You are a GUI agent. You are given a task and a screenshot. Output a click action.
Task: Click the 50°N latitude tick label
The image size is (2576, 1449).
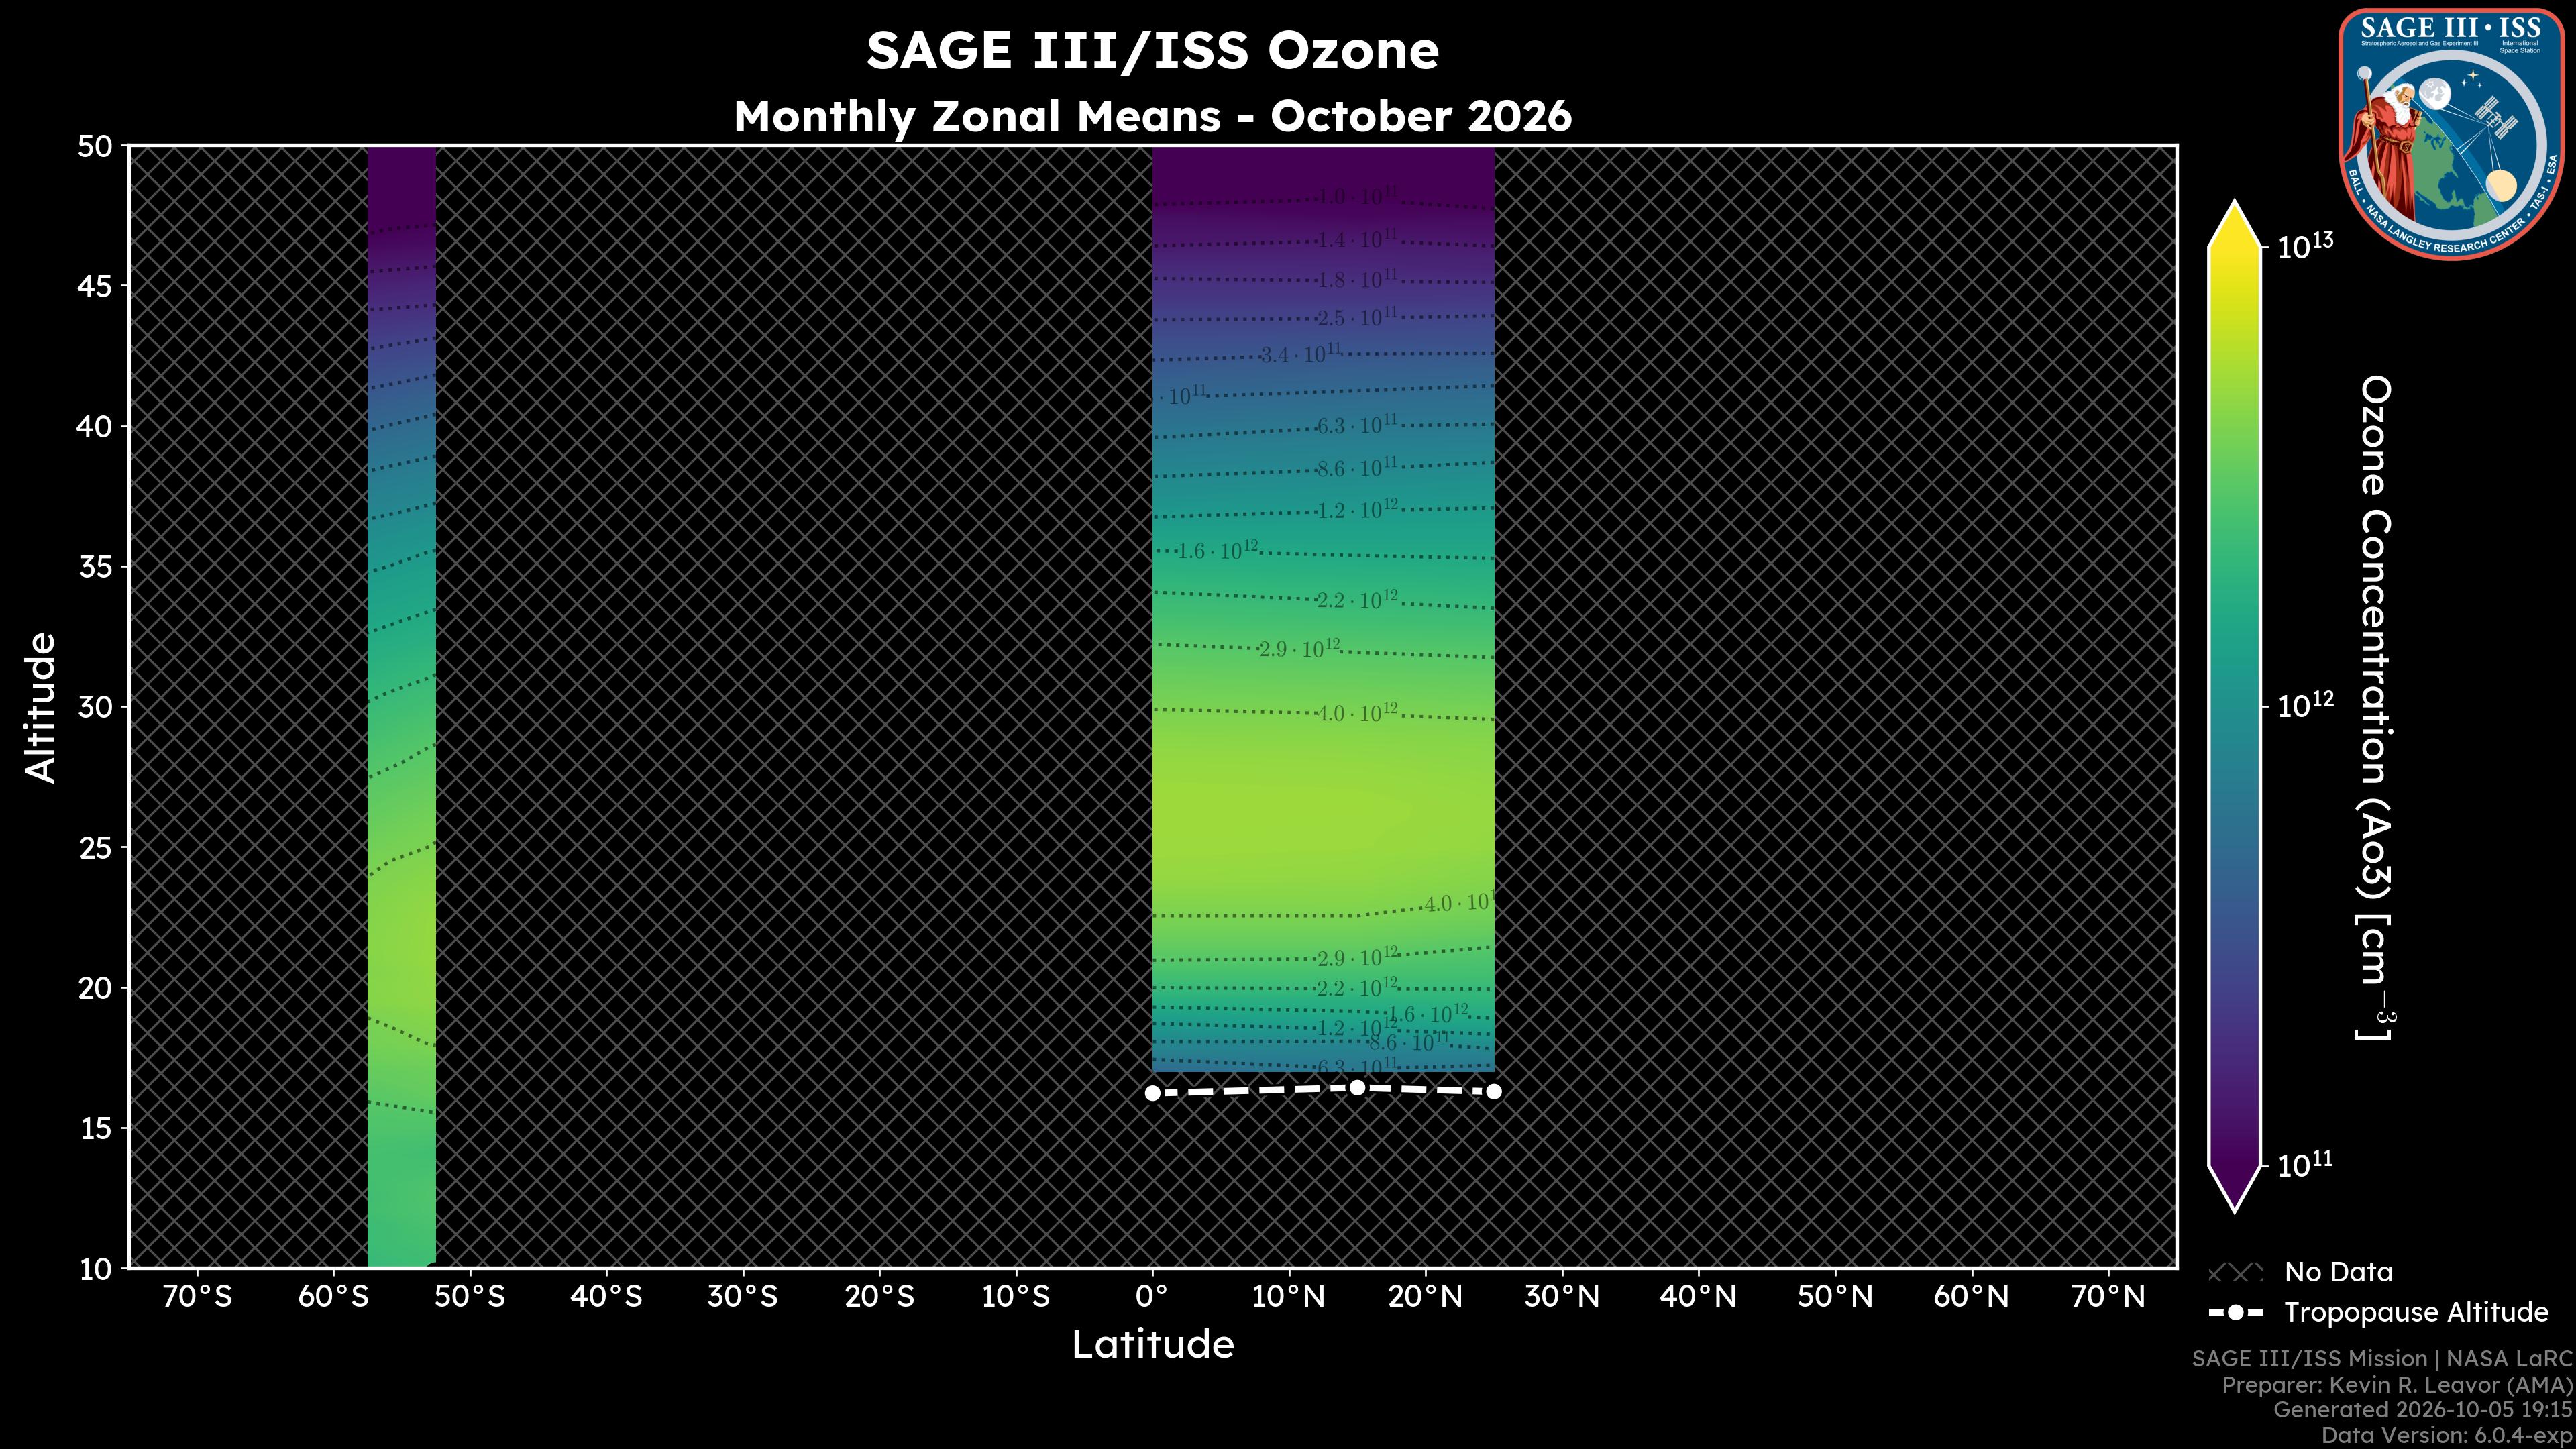(x=1835, y=1297)
